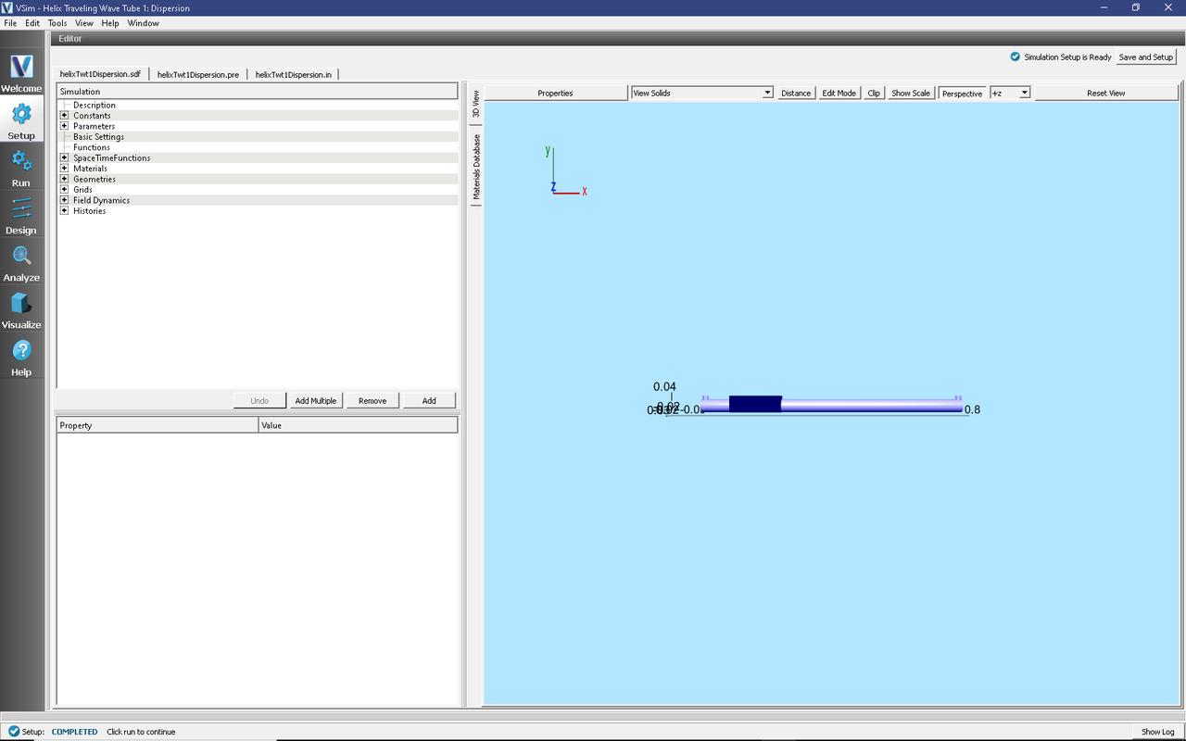This screenshot has width=1186, height=741.
Task: Expand the Histories tree node
Action: tap(64, 211)
